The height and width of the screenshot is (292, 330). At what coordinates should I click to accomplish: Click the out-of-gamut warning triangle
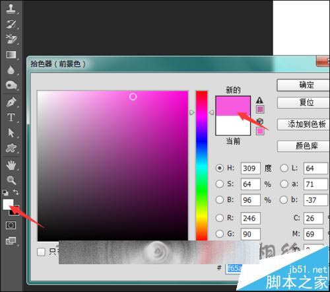coord(259,100)
